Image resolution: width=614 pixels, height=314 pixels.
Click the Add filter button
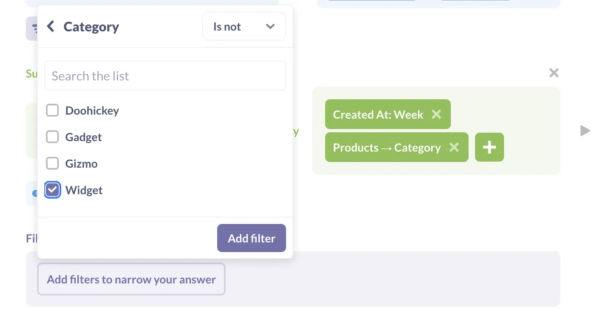coord(251,238)
